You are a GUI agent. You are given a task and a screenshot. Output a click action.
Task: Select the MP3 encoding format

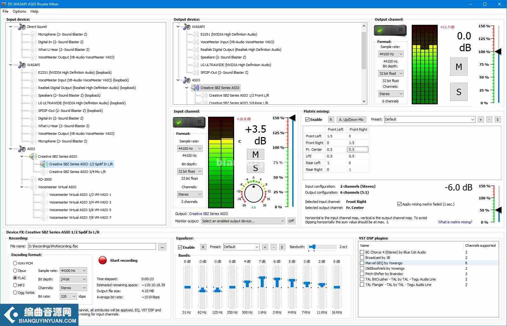point(15,285)
